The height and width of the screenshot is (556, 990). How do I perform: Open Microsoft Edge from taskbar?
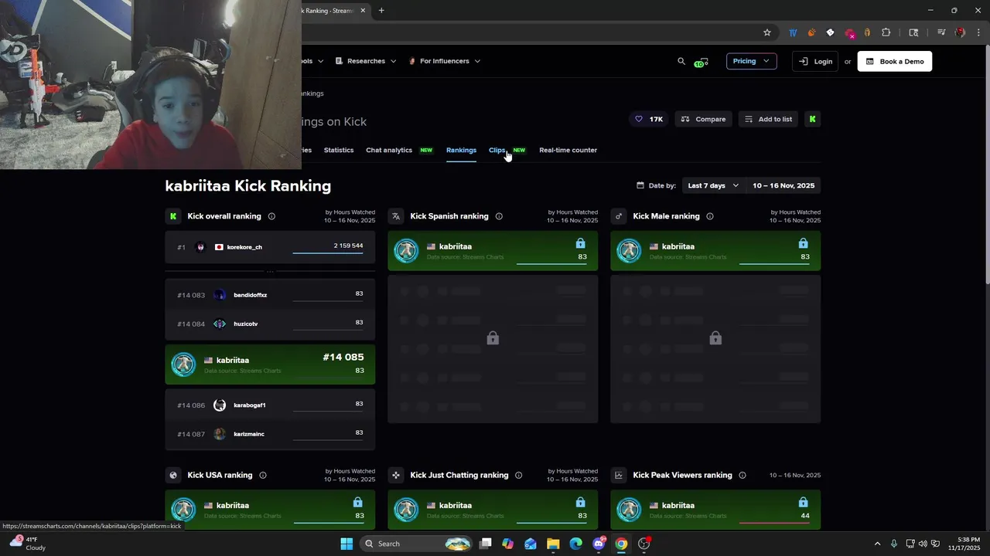[x=576, y=544]
